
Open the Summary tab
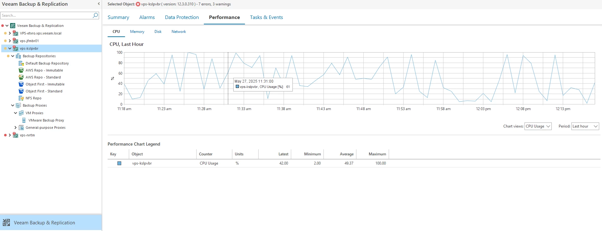click(x=118, y=17)
